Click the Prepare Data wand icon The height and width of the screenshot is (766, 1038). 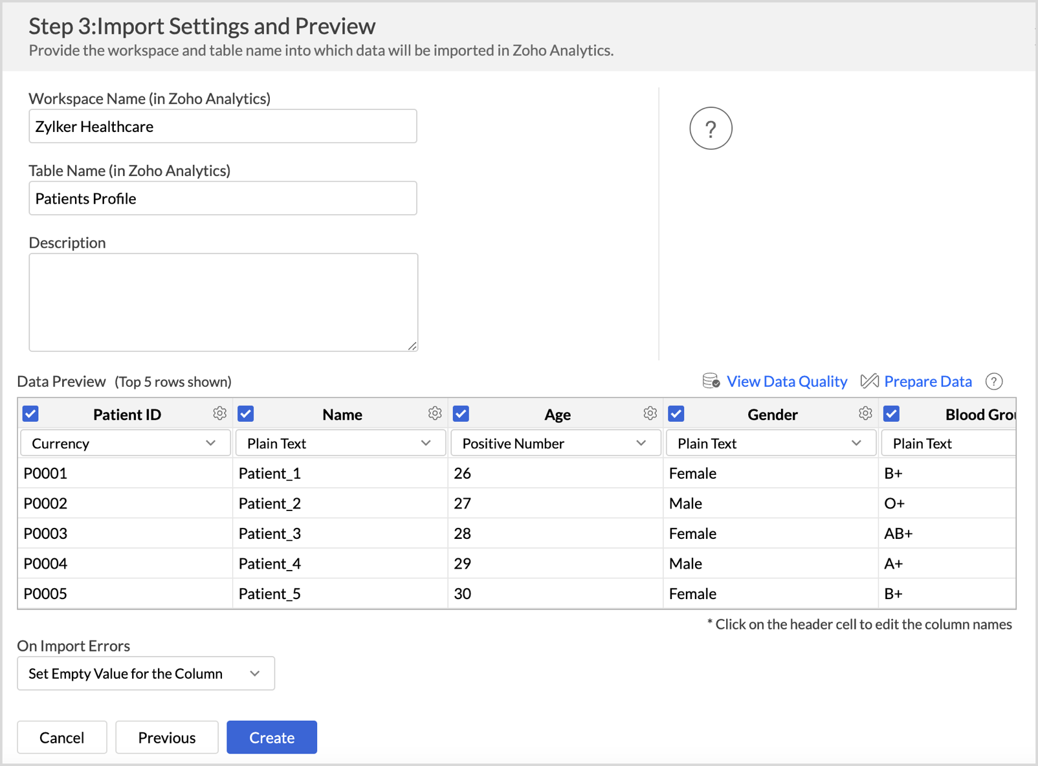pos(869,381)
